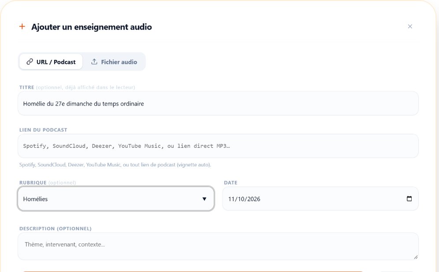
Task: Click the "RUBRIQUE" label
Action: (x=33, y=183)
